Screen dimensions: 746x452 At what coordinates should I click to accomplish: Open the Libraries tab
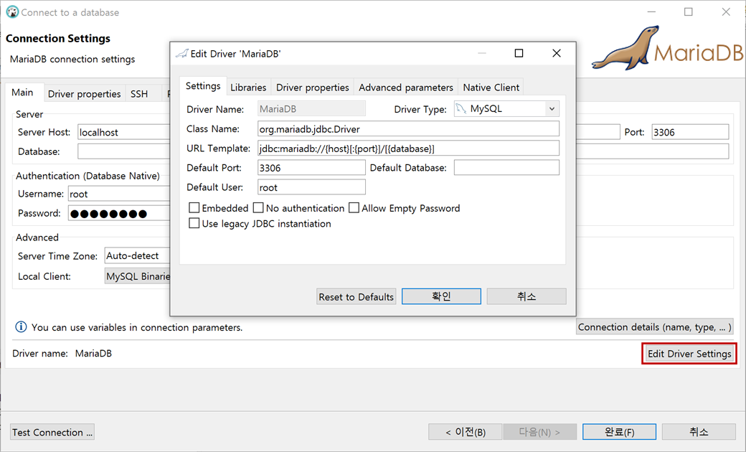click(248, 88)
